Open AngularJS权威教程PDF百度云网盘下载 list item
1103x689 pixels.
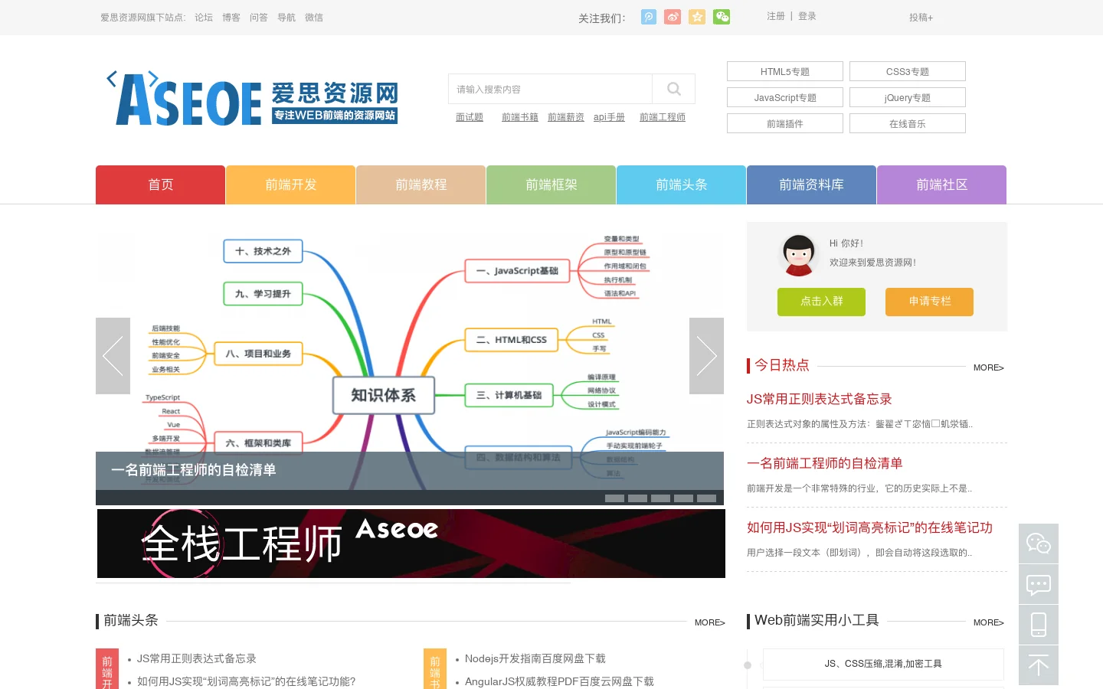coord(559,681)
